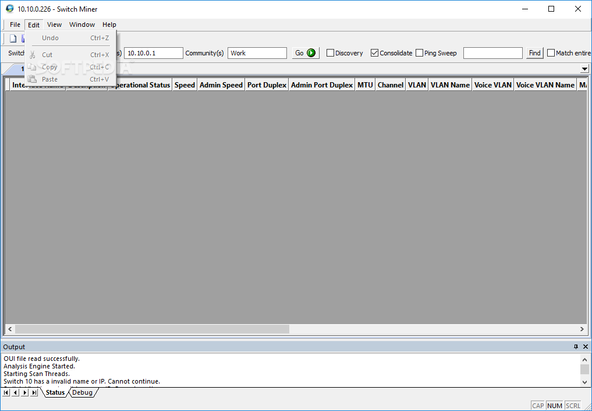The width and height of the screenshot is (592, 411).
Task: Click Output panel scroll down arrow
Action: pos(584,382)
